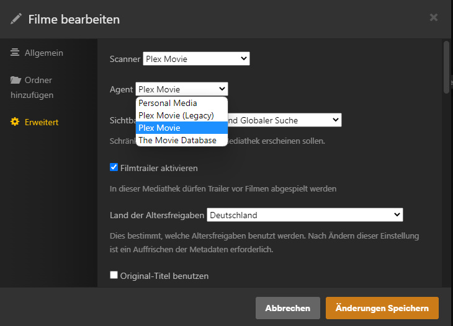Click the Scanner label
This screenshot has height=326, width=453.
pos(125,59)
